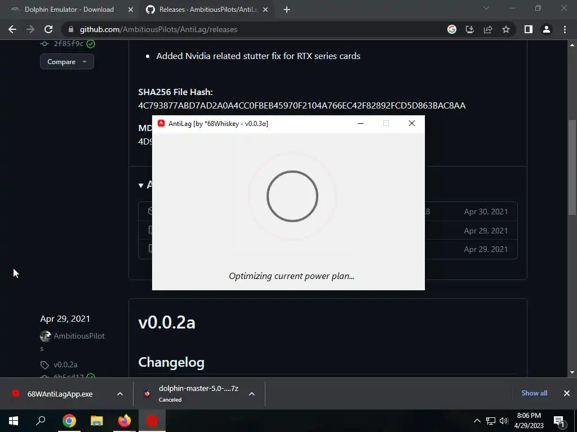
Task: Click the green verified check beside 2f85f9c
Action: (x=91, y=44)
